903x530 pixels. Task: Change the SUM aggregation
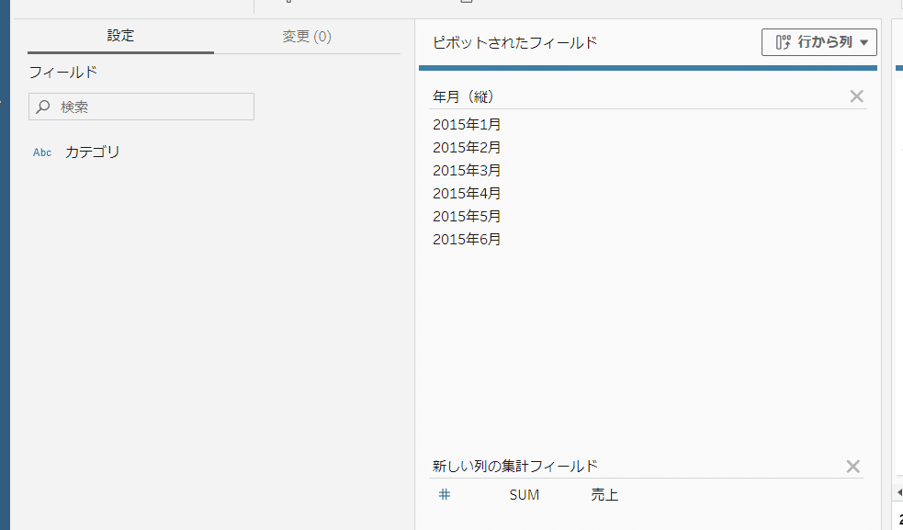click(524, 495)
